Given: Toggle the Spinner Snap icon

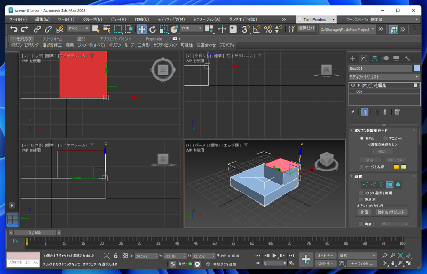Looking at the screenshot, I should pyautogui.click(x=278, y=29).
